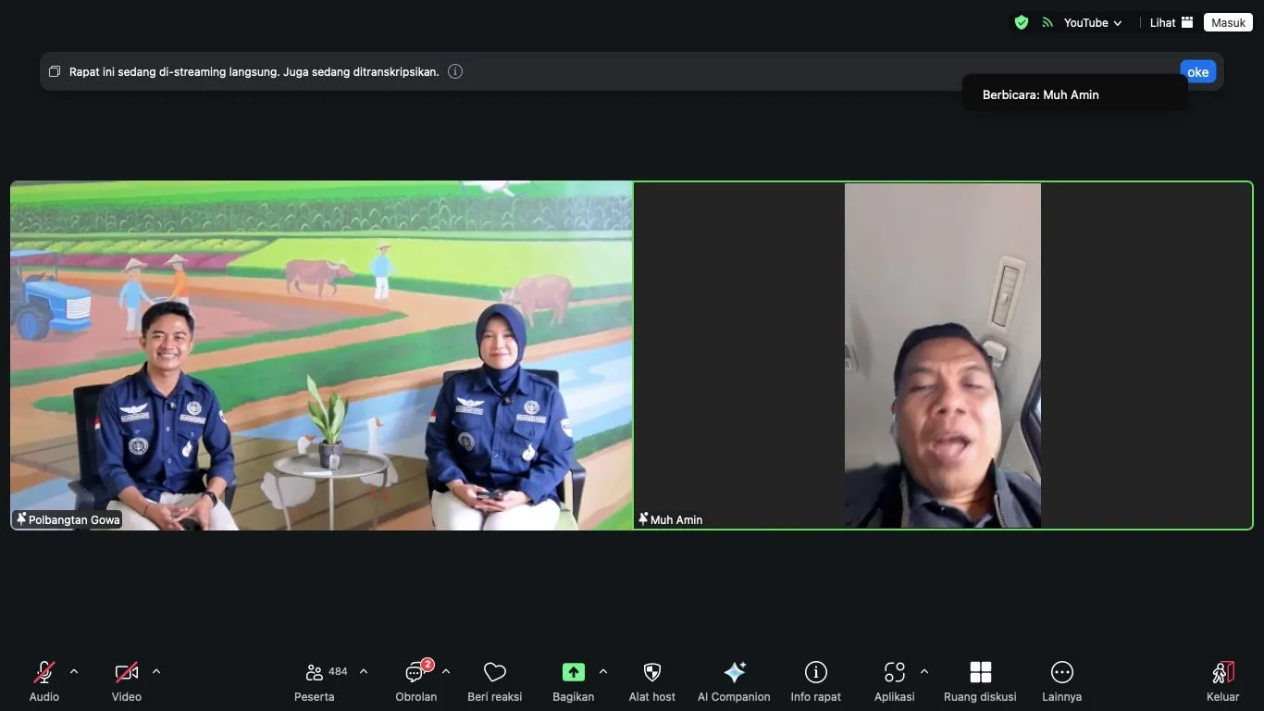
Task: Turn on camera with Video icon
Action: [x=127, y=672]
